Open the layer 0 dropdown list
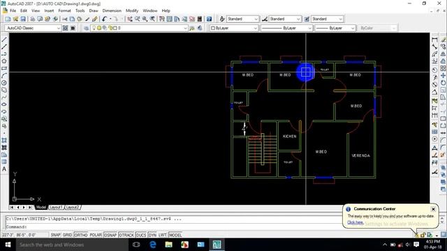The height and width of the screenshot is (251, 447). pyautogui.click(x=139, y=28)
